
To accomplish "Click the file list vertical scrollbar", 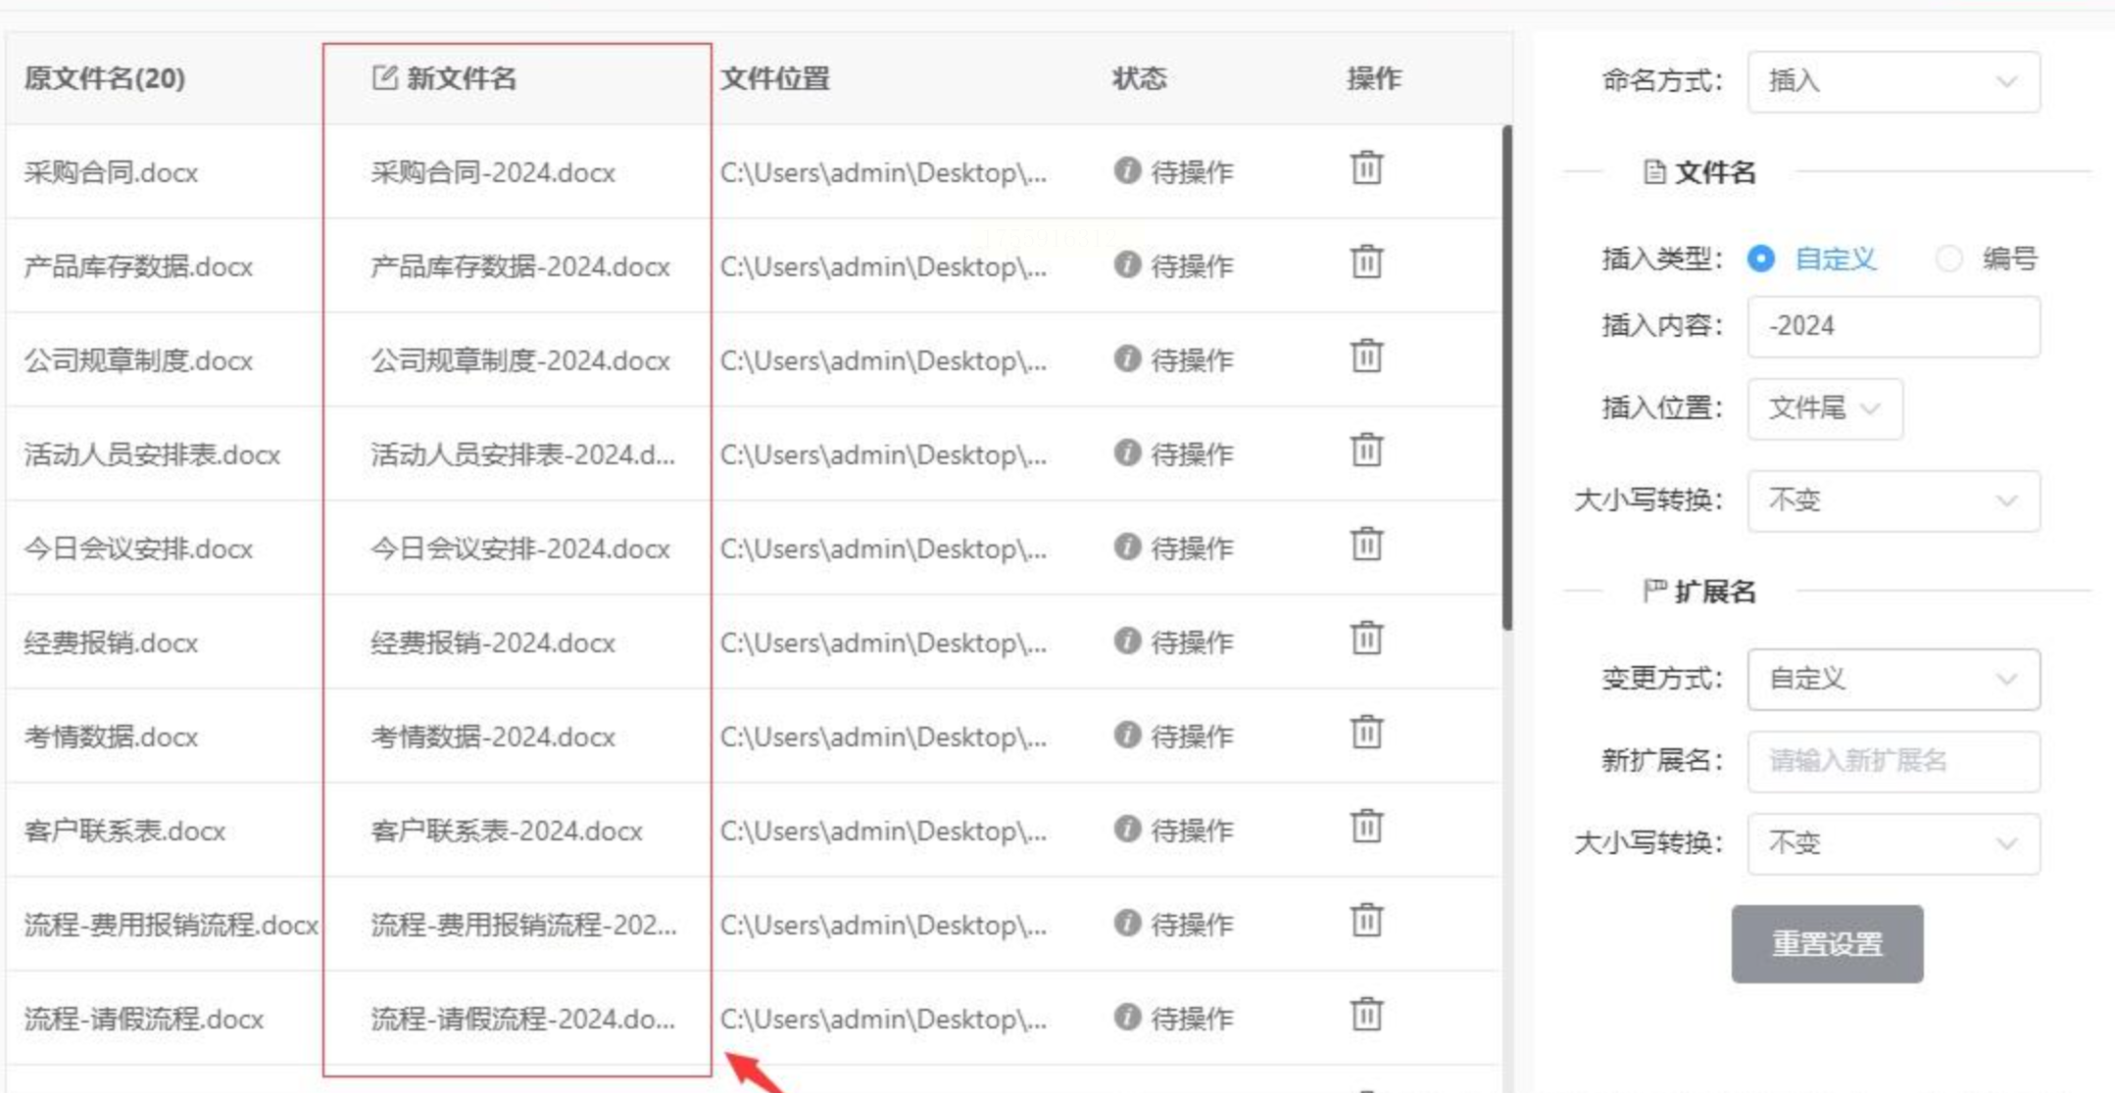I will (1506, 377).
